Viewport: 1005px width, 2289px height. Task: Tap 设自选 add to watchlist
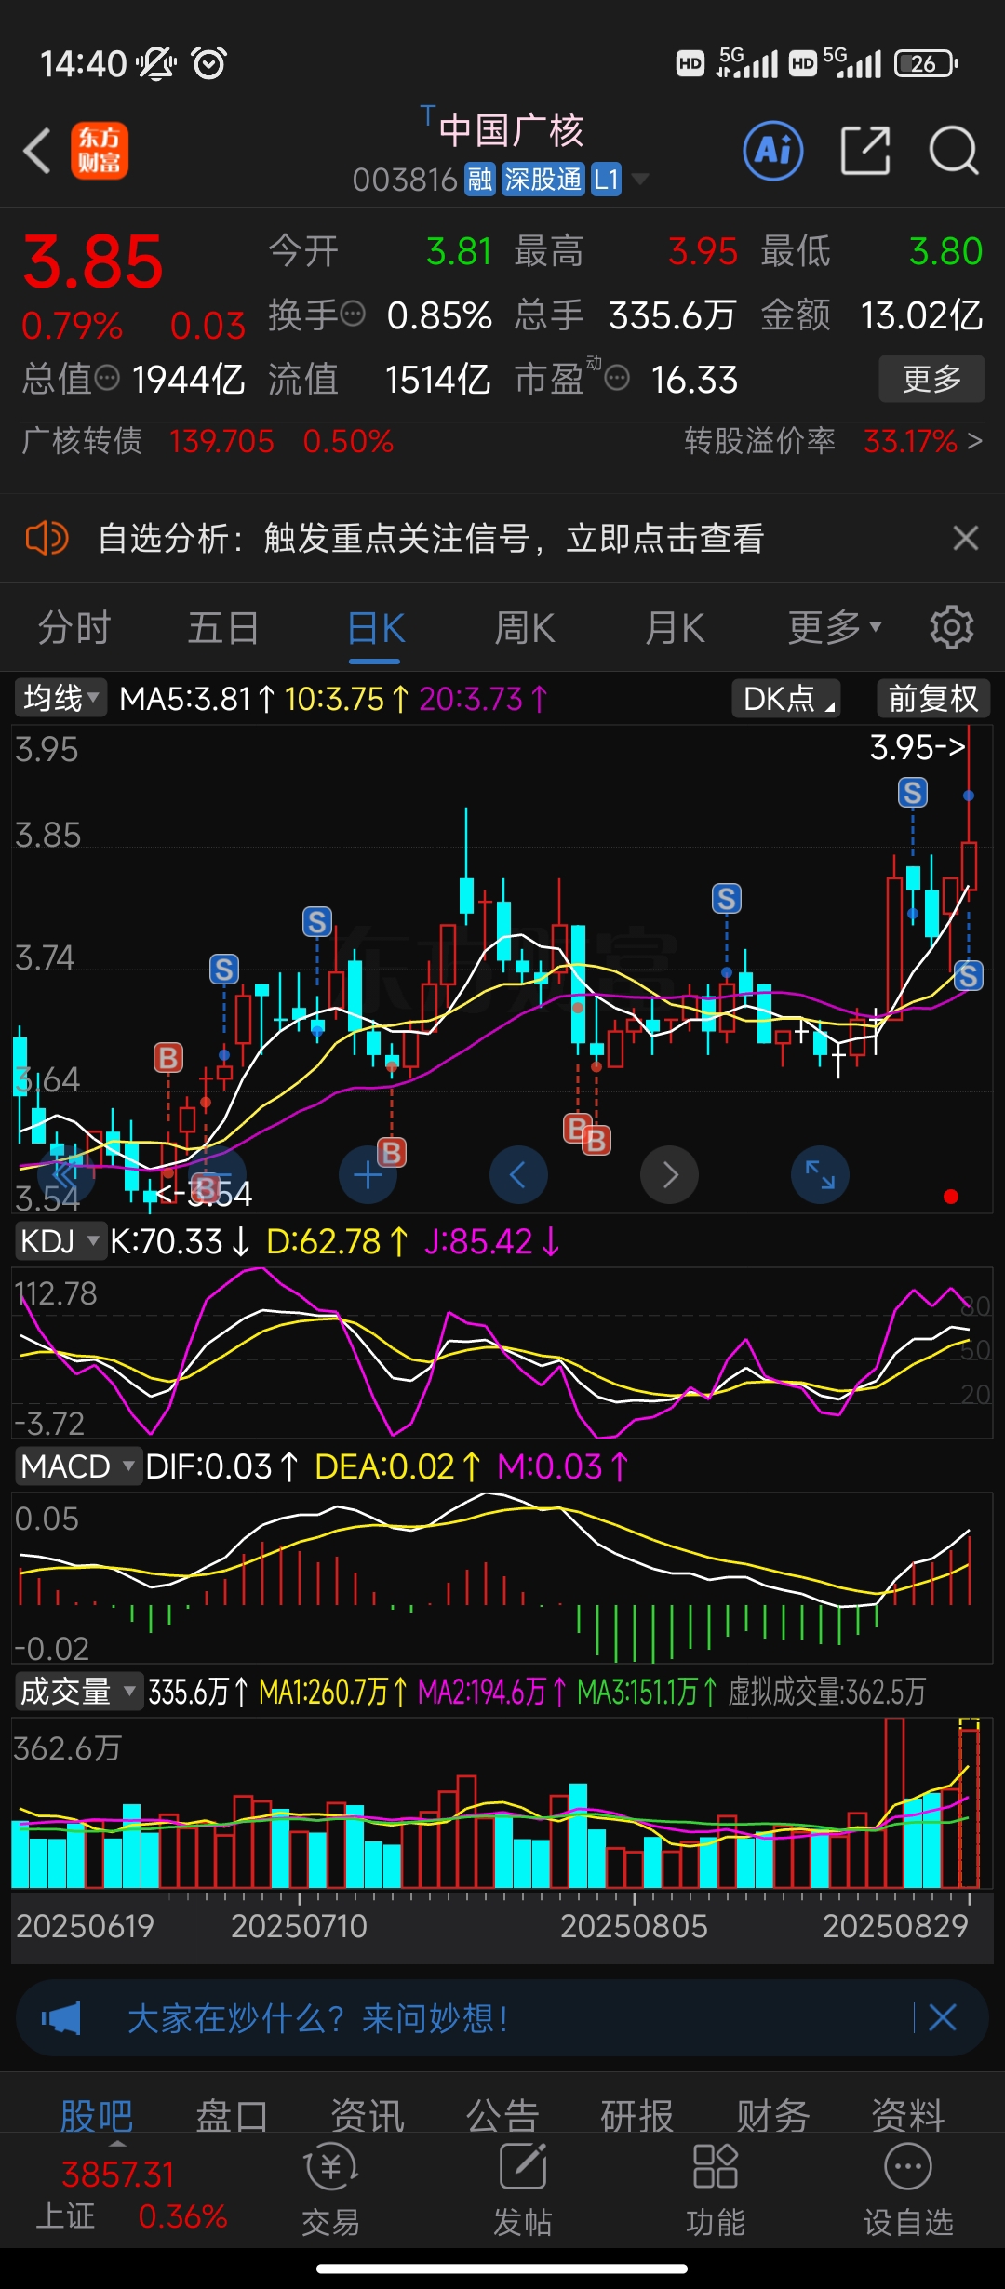(908, 2191)
